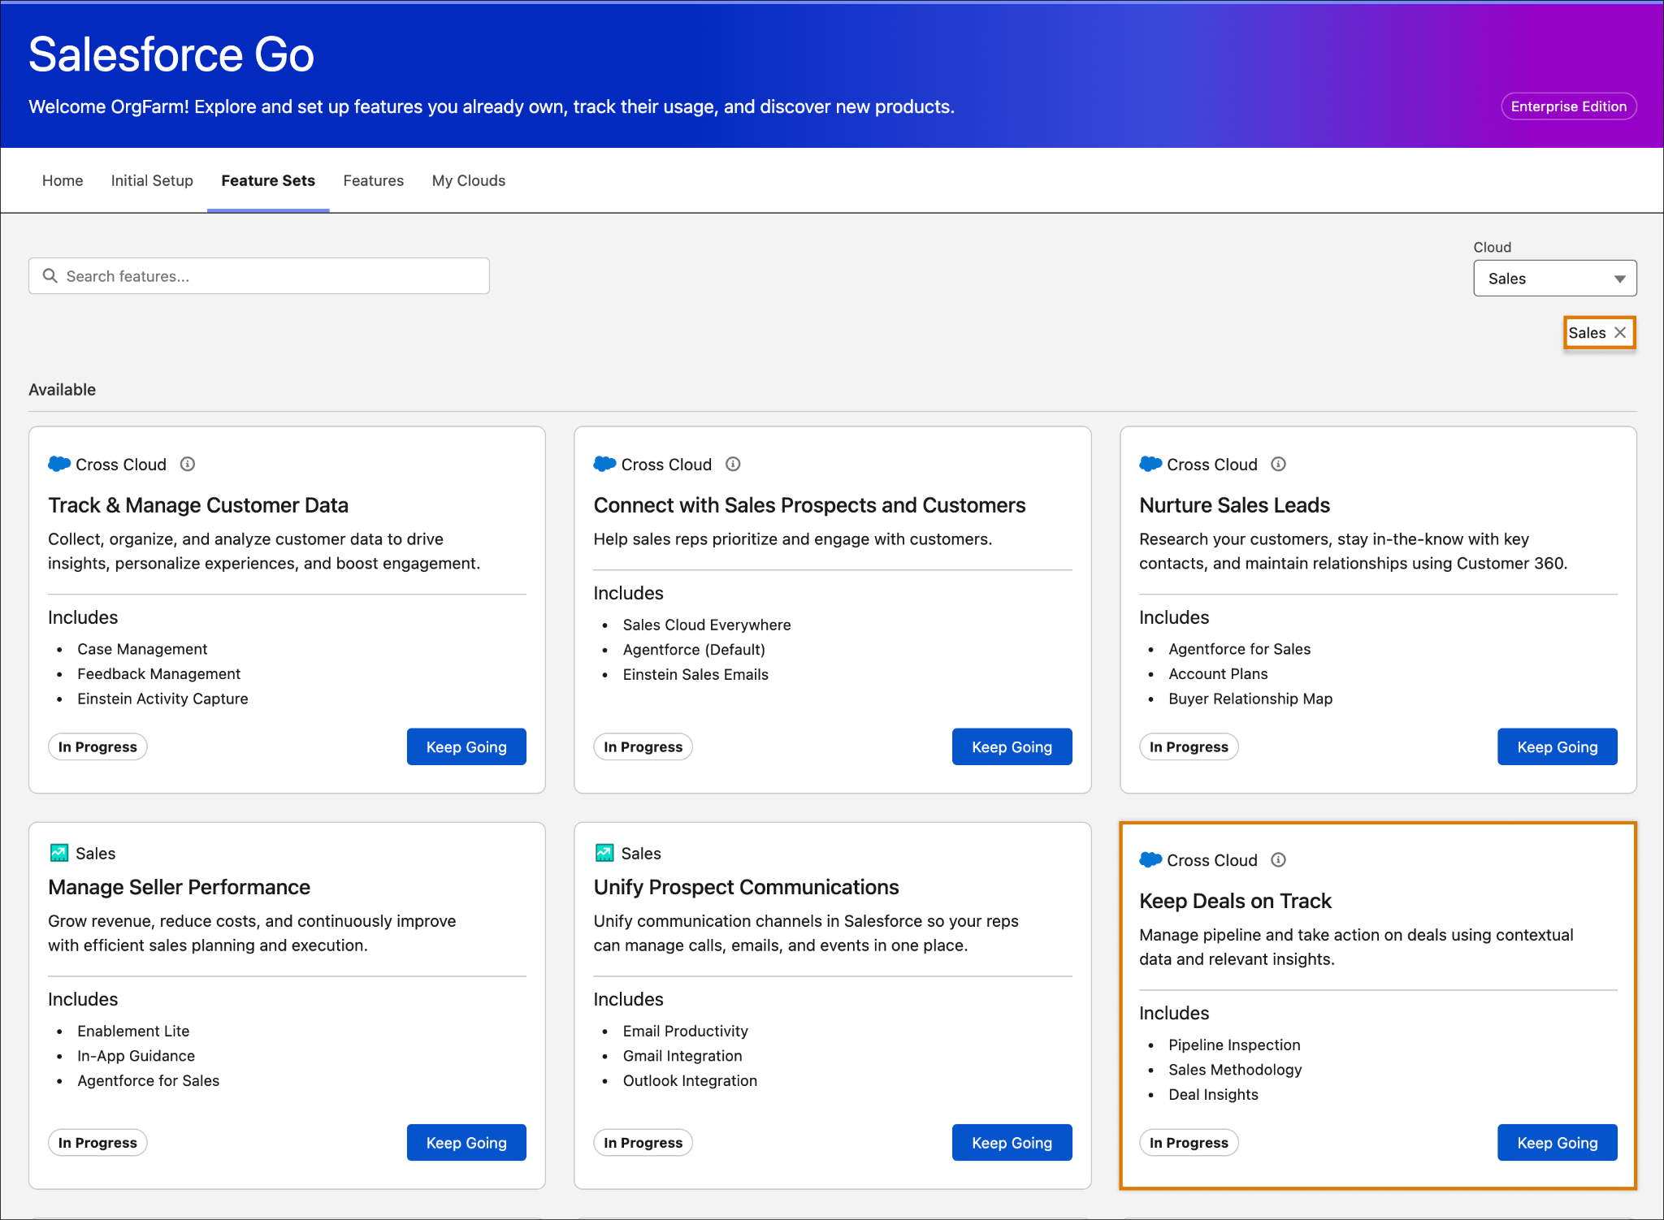Click the Feedback Management list item

click(158, 674)
